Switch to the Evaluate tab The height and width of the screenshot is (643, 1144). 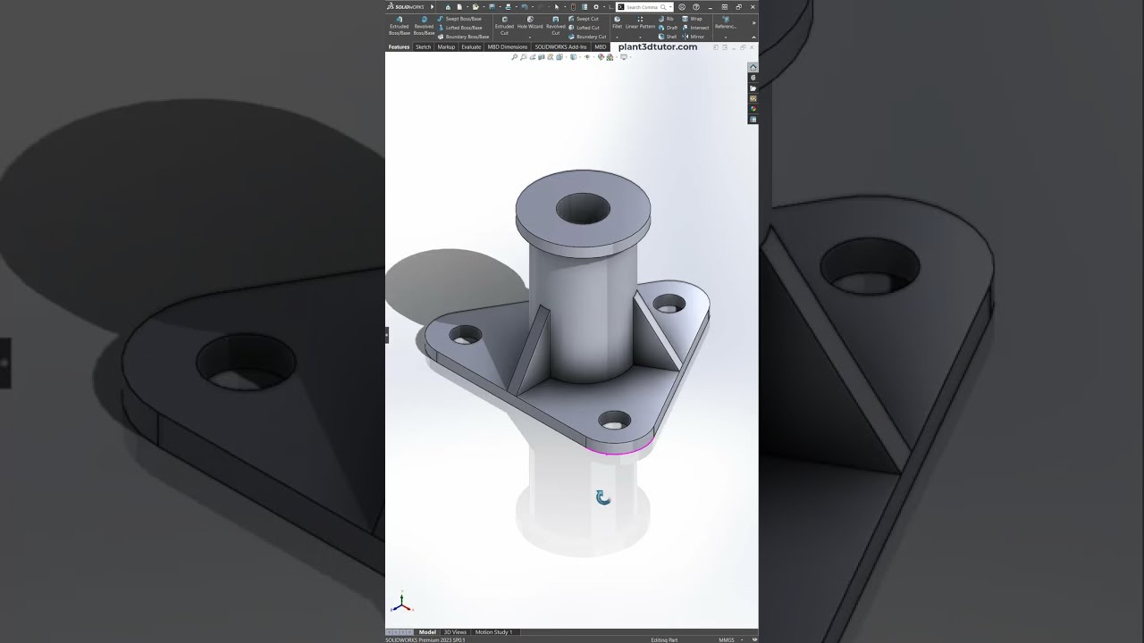point(471,46)
